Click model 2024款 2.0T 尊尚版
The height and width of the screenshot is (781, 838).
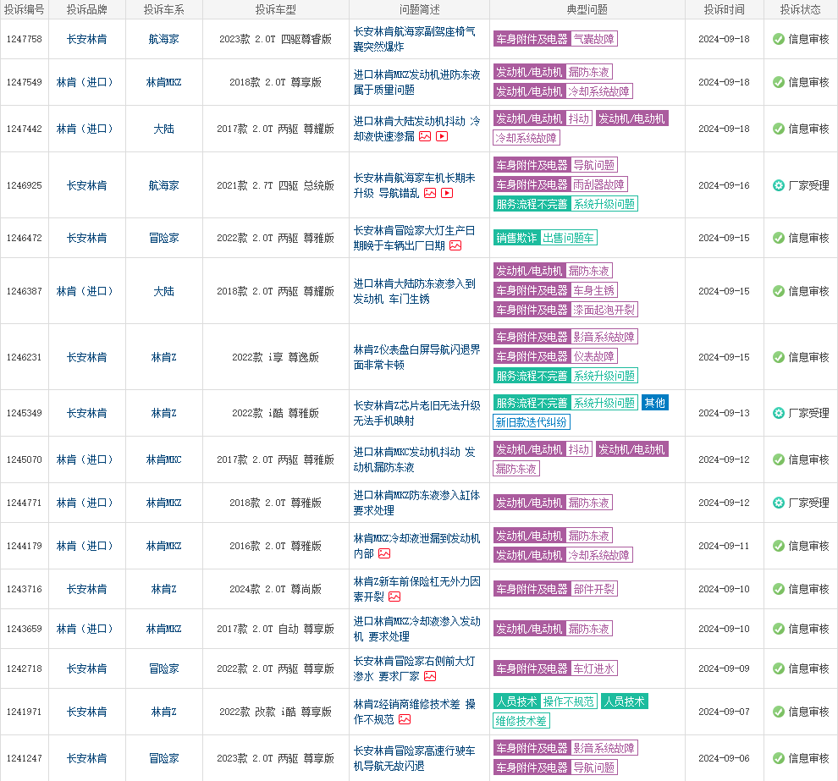pyautogui.click(x=275, y=589)
